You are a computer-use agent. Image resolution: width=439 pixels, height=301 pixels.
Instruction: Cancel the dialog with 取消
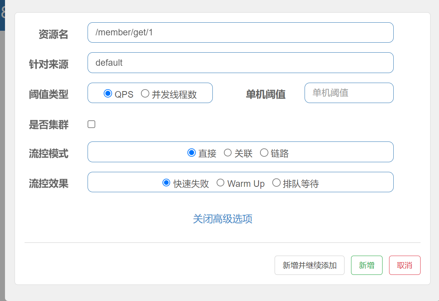tap(404, 265)
